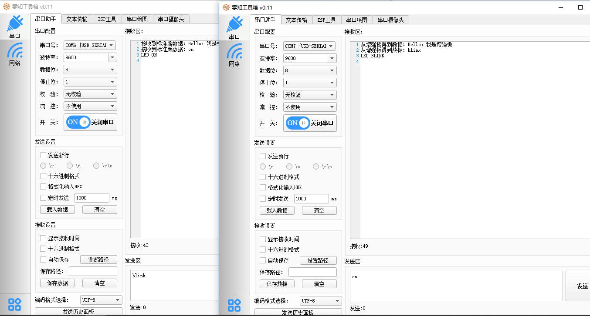This screenshot has width=590, height=316.
Task: Open the network Wi-Fi icon in COM7 window
Action: coord(234,52)
